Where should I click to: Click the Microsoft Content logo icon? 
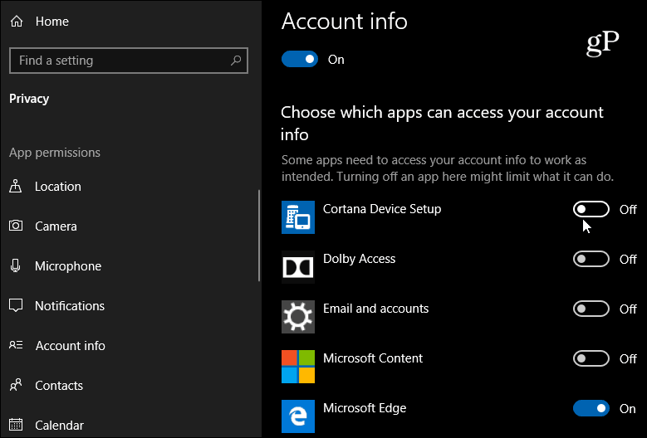pyautogui.click(x=298, y=367)
